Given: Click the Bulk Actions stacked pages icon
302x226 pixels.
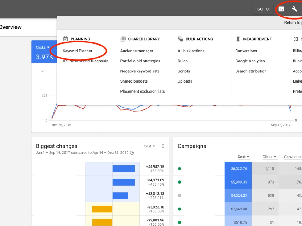Looking at the screenshot, I should tap(181, 39).
